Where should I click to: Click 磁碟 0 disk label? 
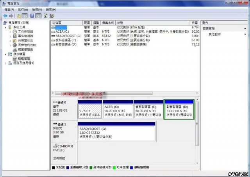point(64,109)
